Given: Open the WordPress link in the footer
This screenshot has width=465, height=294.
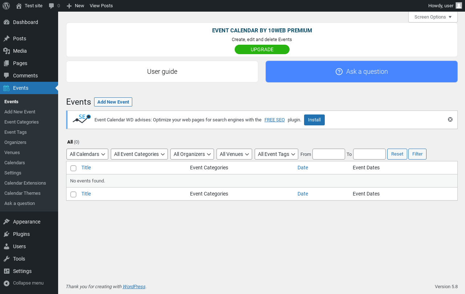Looking at the screenshot, I should (134, 286).
